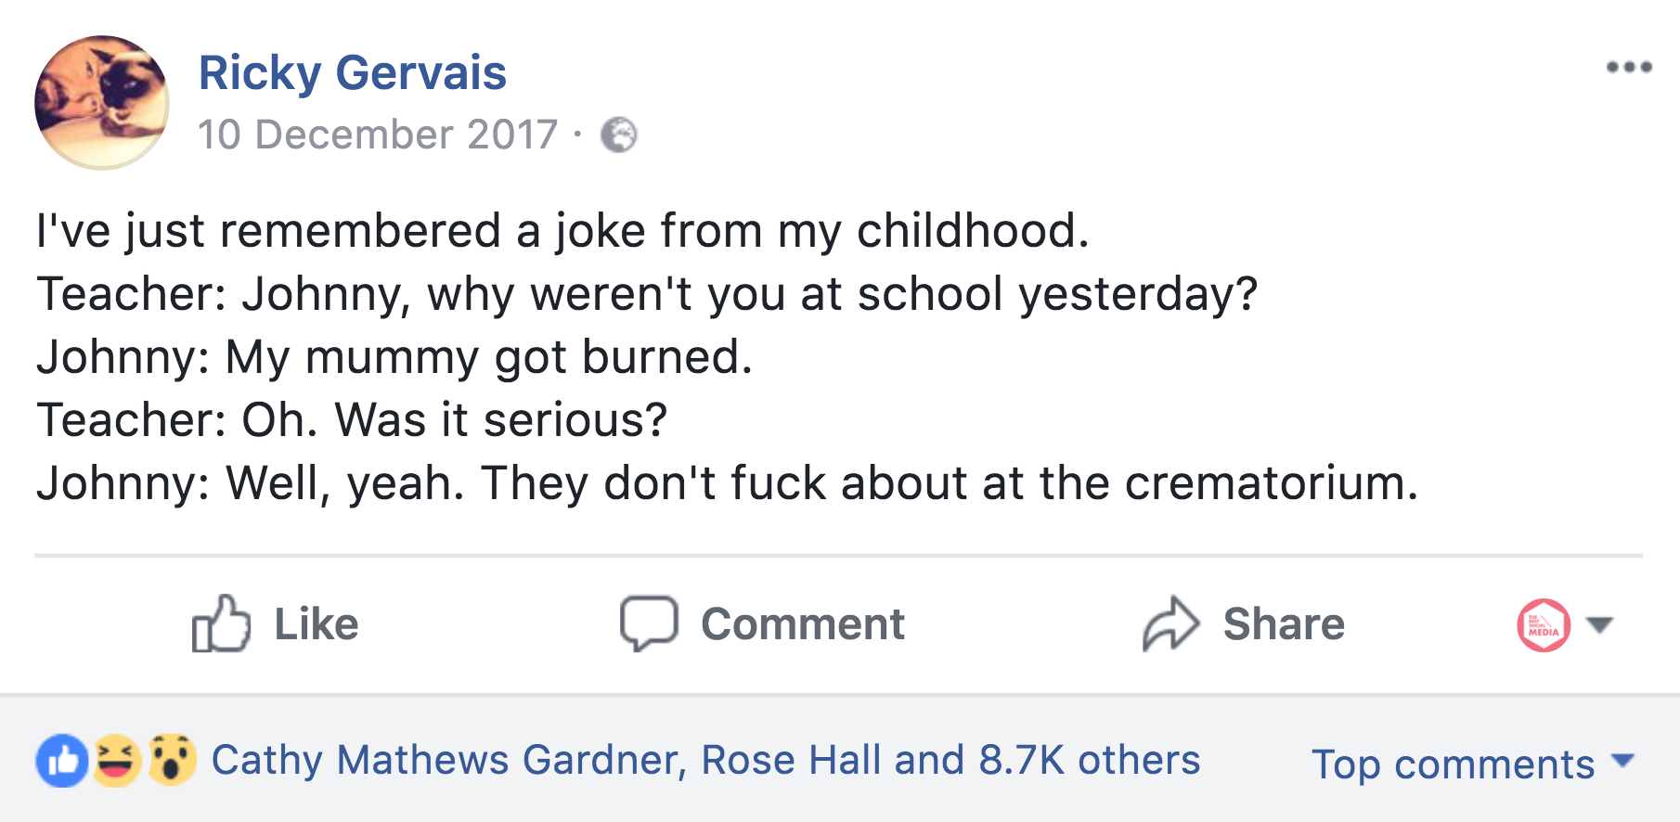Open Ricky Gervais profile picture thumbnail
The width and height of the screenshot is (1680, 822).
click(x=101, y=102)
